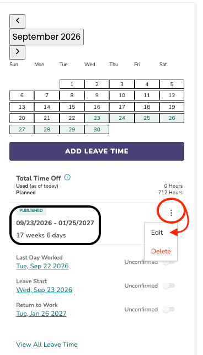The width and height of the screenshot is (203, 355).
Task: Open the three-dot menu for published leave
Action: (171, 213)
